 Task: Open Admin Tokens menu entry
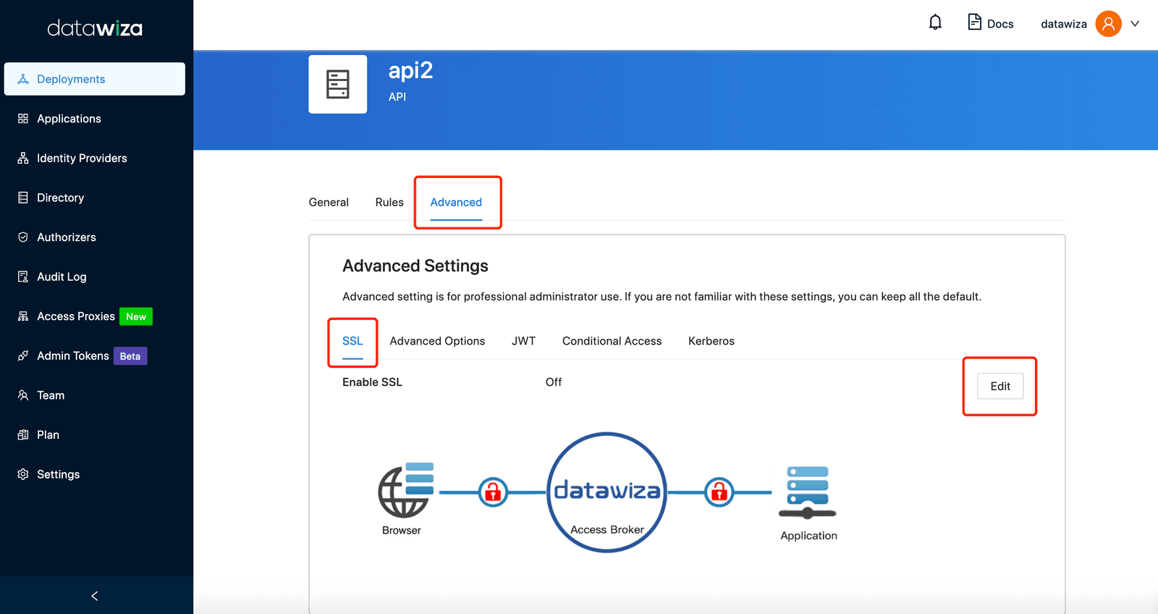tap(73, 356)
